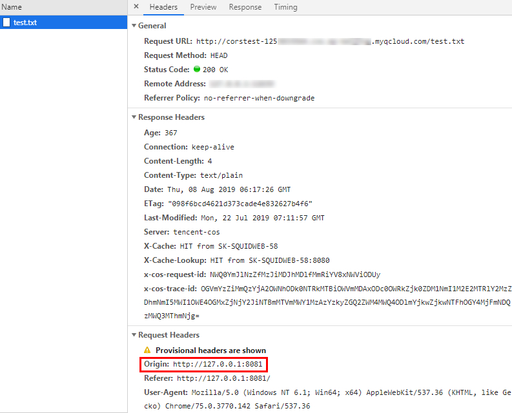Click the Last-Modified date value
Screen dimensions: 512x413
point(263,218)
